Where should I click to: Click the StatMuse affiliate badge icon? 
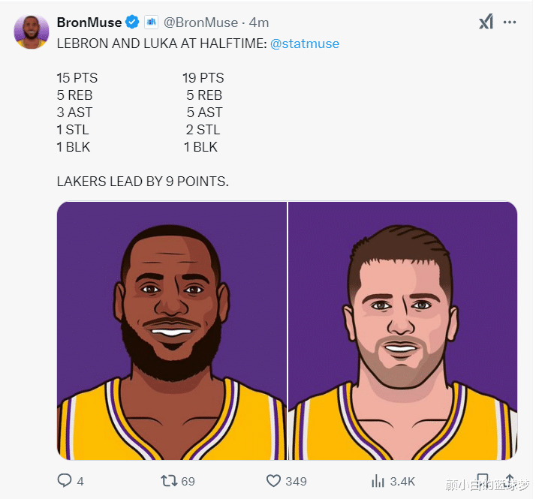pyautogui.click(x=151, y=23)
